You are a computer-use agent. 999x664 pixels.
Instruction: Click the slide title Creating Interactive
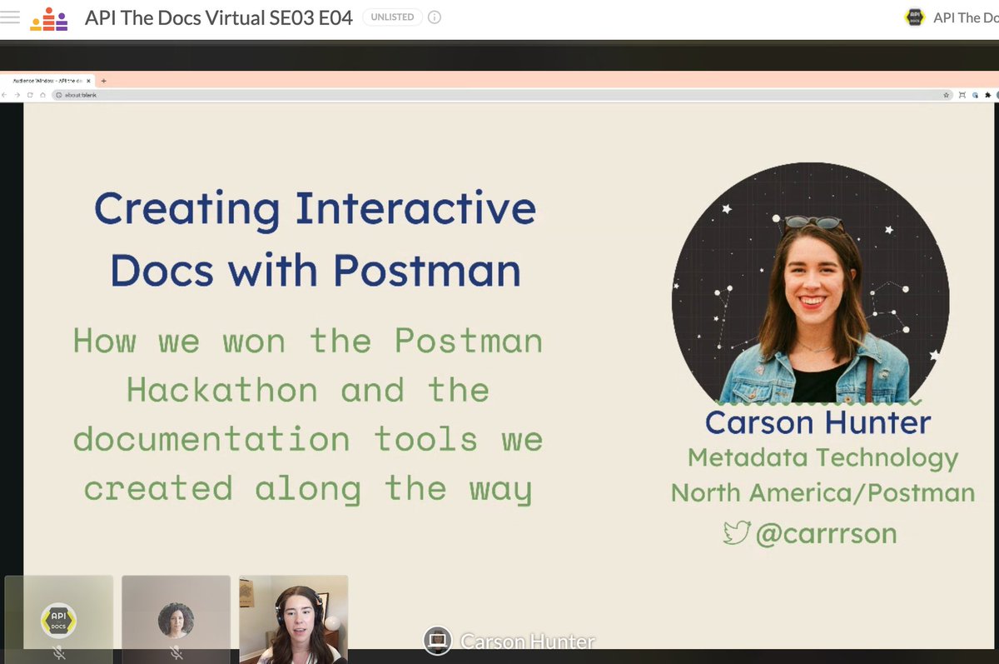coord(315,208)
